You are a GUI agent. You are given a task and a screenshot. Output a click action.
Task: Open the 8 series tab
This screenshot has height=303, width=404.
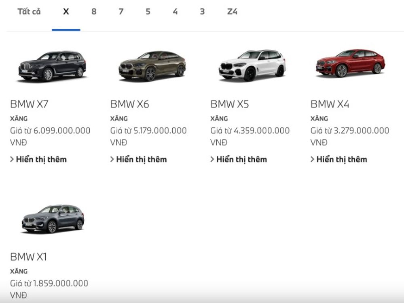[94, 12]
